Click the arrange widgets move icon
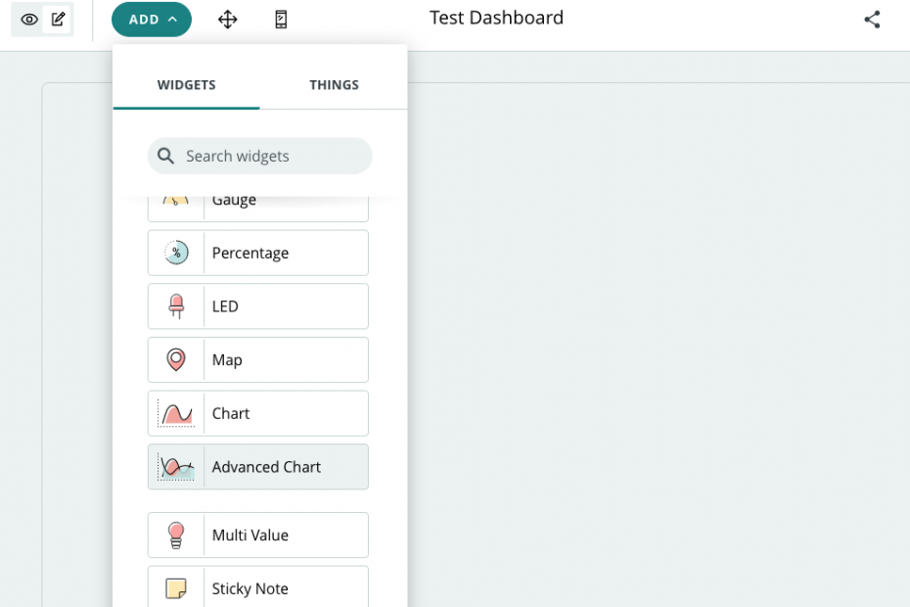 click(x=228, y=20)
